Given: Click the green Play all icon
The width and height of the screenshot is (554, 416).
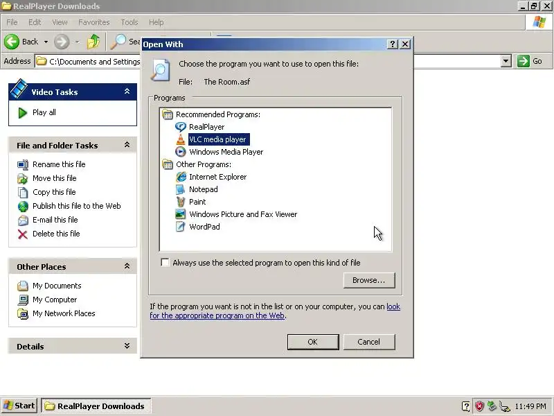Looking at the screenshot, I should pyautogui.click(x=23, y=113).
